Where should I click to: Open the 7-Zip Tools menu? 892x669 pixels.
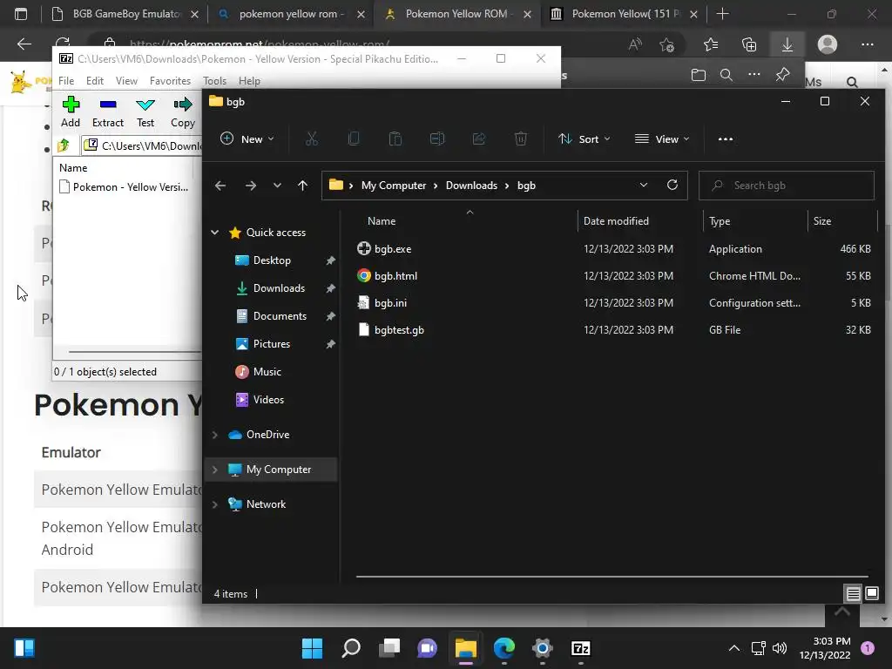coord(214,81)
